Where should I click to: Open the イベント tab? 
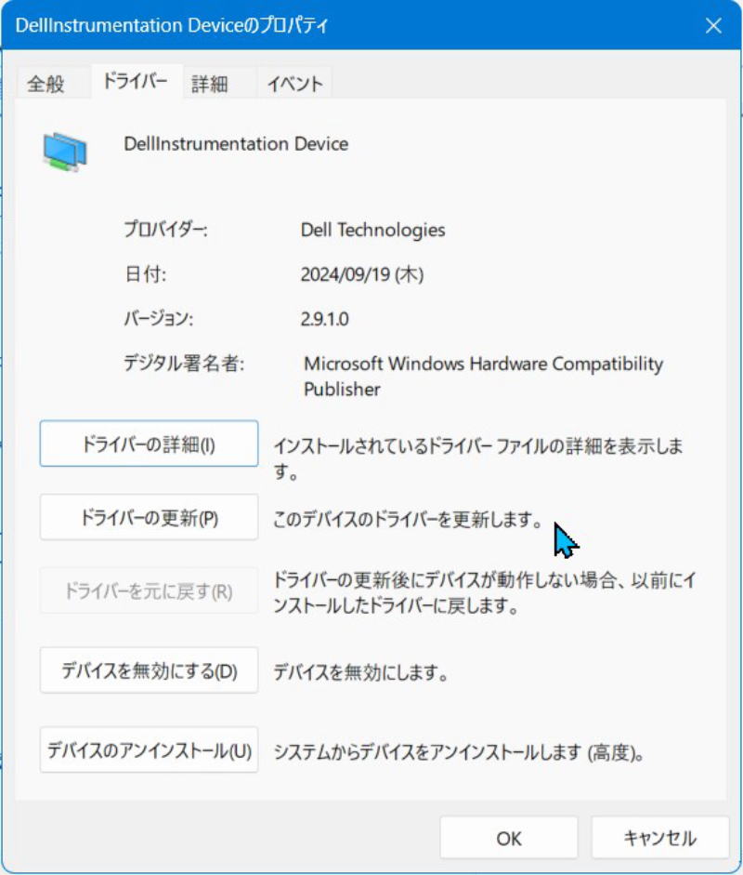(294, 84)
